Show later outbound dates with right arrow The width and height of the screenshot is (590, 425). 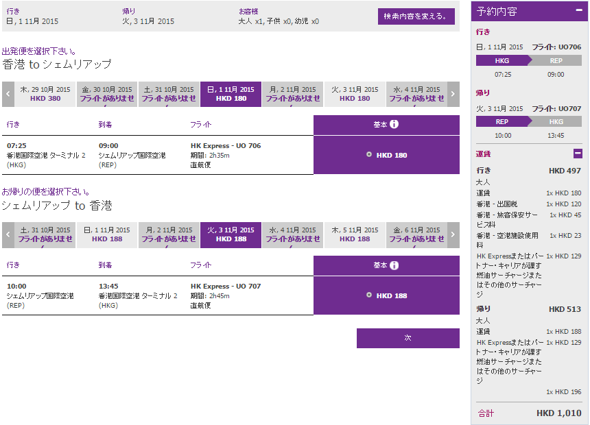(453, 94)
